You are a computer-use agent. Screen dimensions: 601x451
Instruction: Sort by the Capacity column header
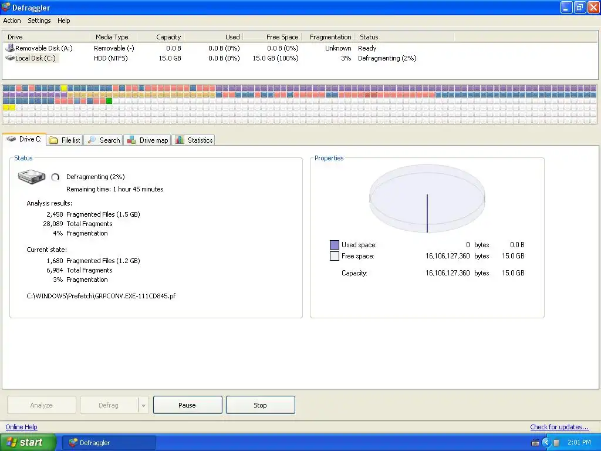pyautogui.click(x=160, y=37)
